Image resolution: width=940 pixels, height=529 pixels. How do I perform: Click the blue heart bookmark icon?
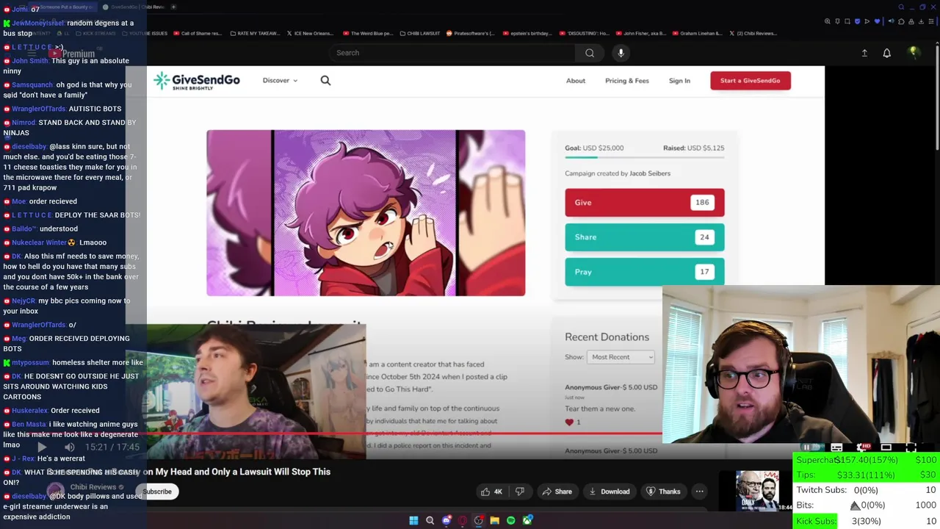point(877,21)
